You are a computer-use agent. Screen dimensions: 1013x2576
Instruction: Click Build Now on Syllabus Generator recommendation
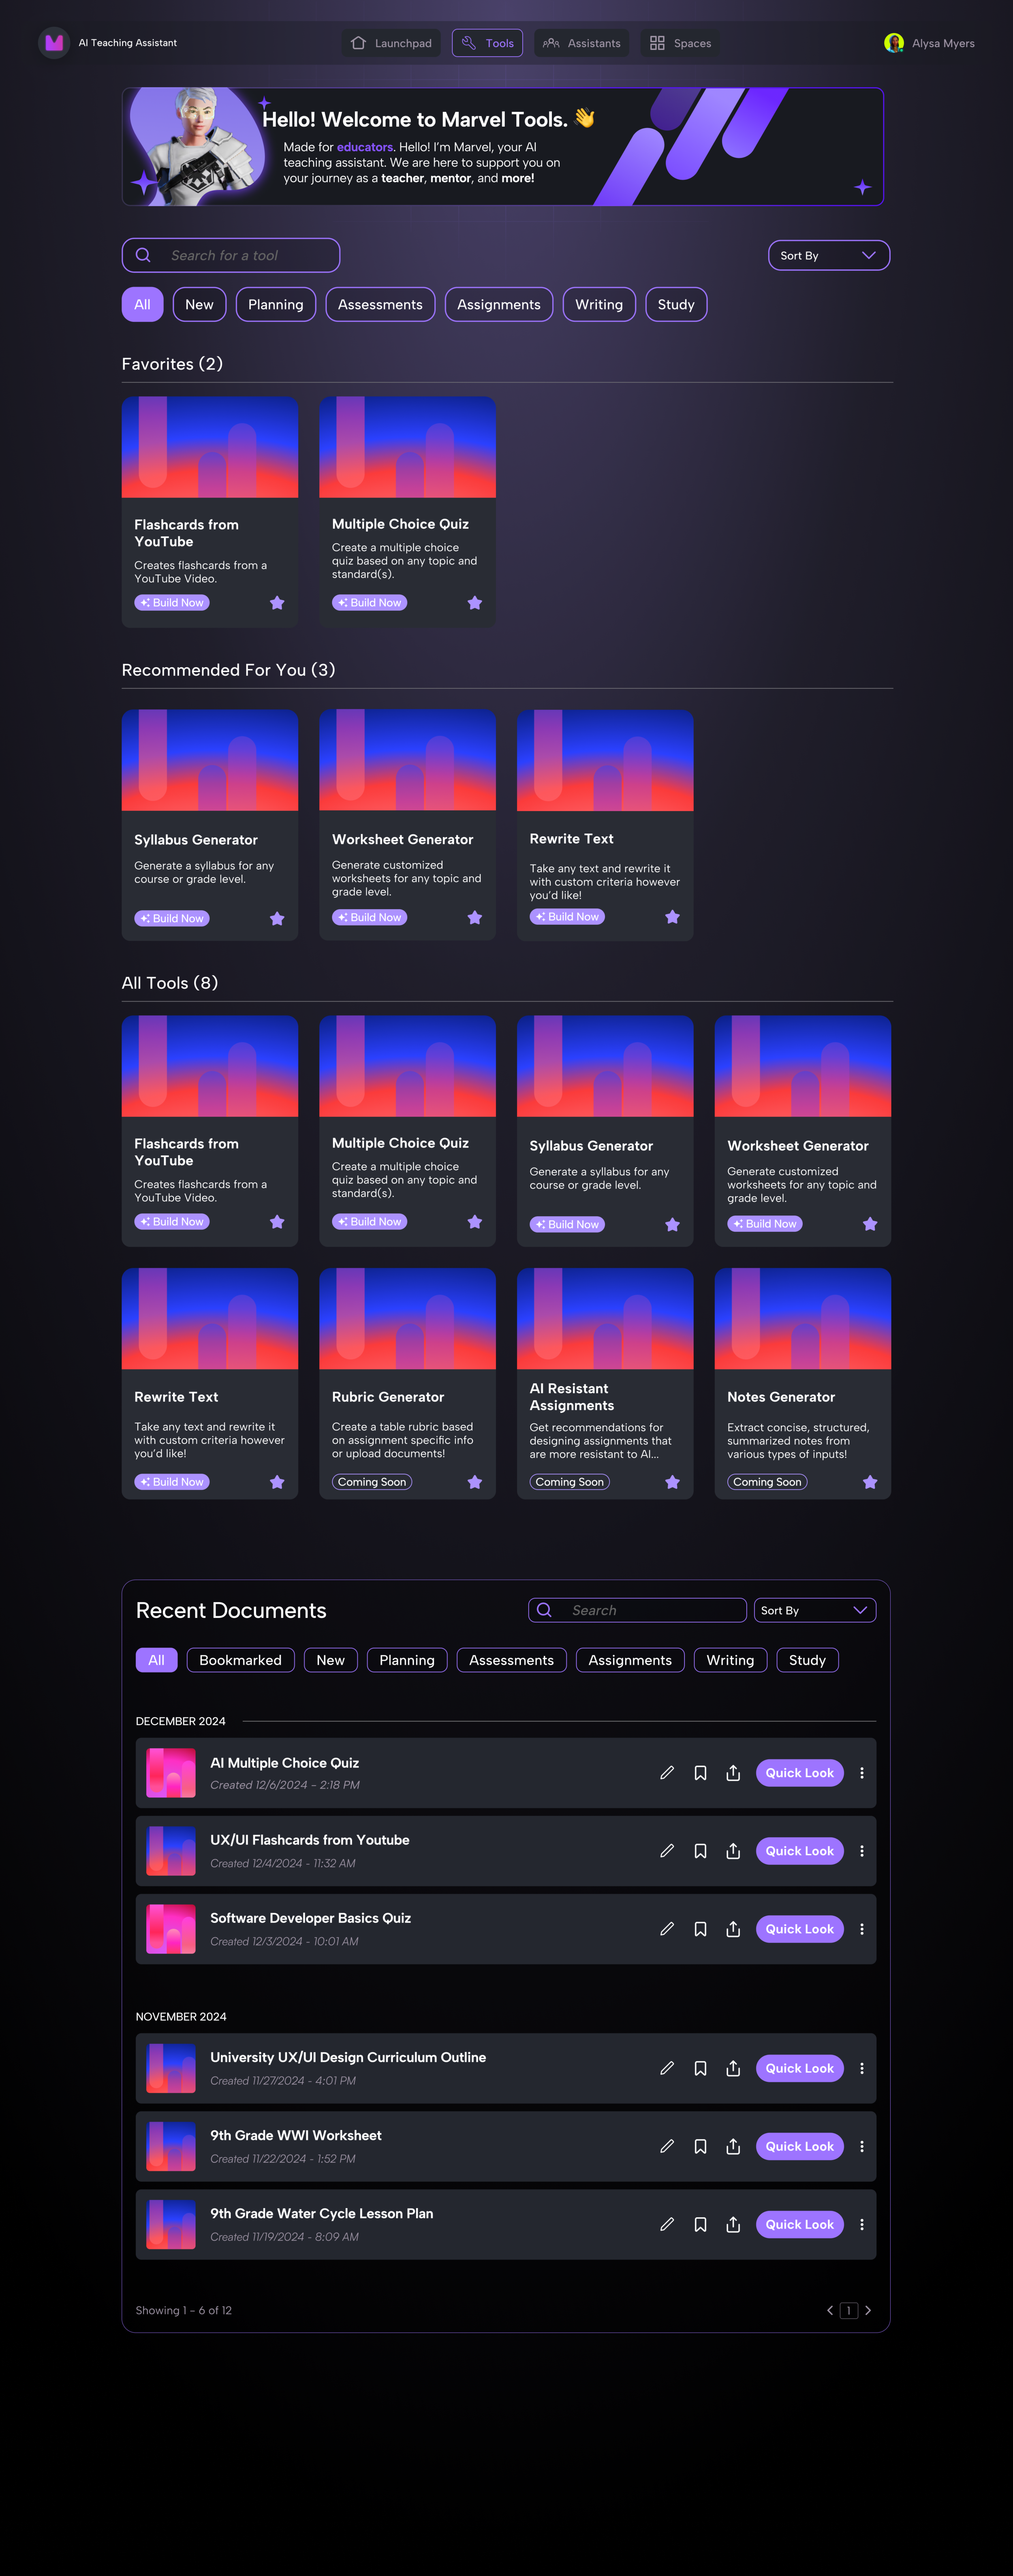172,918
